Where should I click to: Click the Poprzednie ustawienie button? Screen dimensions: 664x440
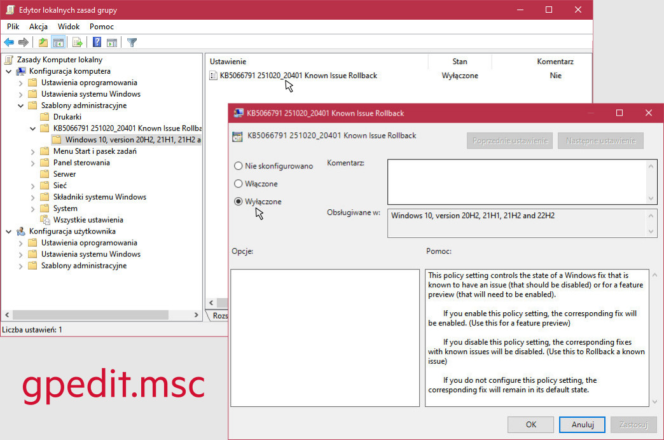point(510,141)
